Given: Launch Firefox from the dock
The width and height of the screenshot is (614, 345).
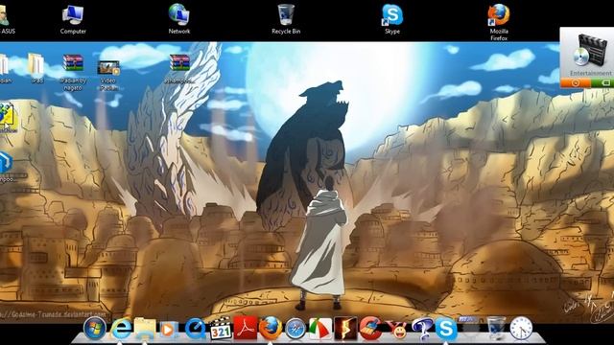Looking at the screenshot, I should coord(271,328).
